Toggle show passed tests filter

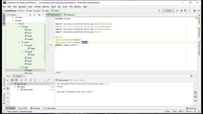coord(12,80)
